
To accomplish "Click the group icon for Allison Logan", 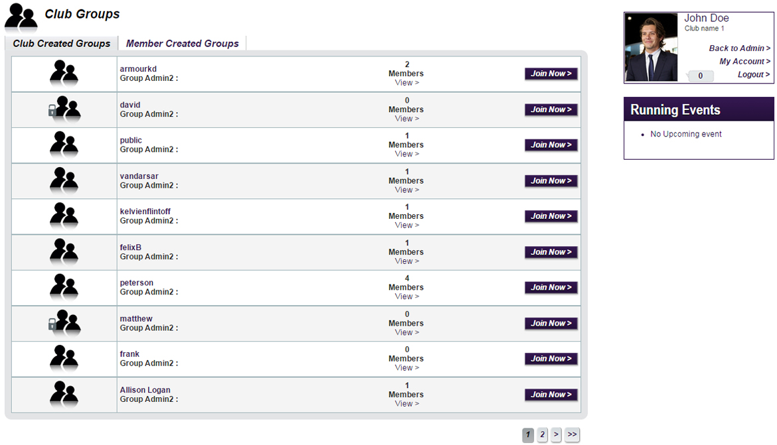I will coord(63,394).
